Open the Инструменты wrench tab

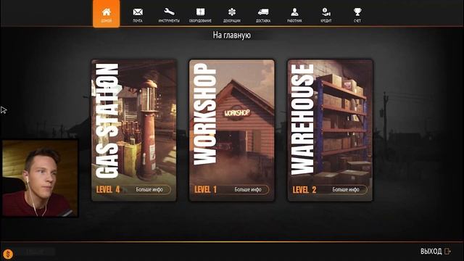point(169,14)
